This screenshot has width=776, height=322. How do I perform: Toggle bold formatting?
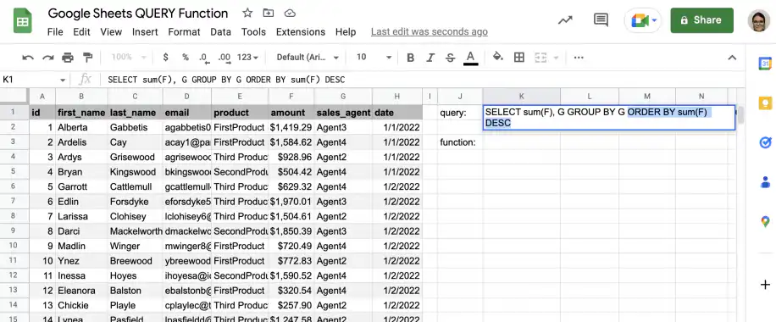click(410, 58)
